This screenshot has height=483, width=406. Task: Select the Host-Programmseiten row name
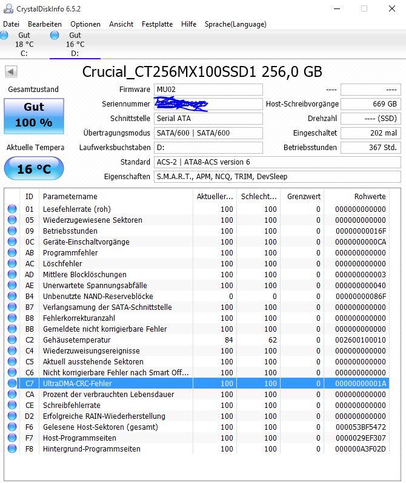coord(79,438)
